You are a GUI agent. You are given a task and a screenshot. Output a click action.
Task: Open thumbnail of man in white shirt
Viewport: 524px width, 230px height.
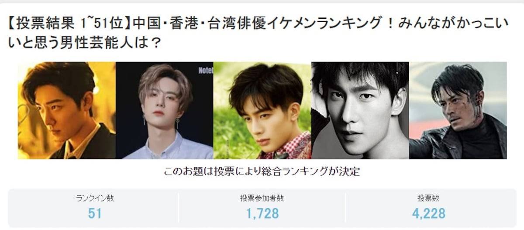pos(165,110)
